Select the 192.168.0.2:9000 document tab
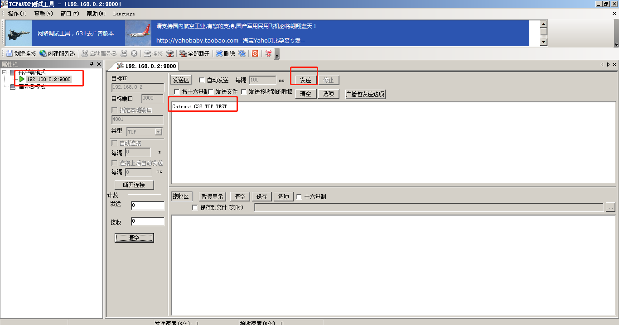Viewport: 619px width, 325px height. point(146,66)
